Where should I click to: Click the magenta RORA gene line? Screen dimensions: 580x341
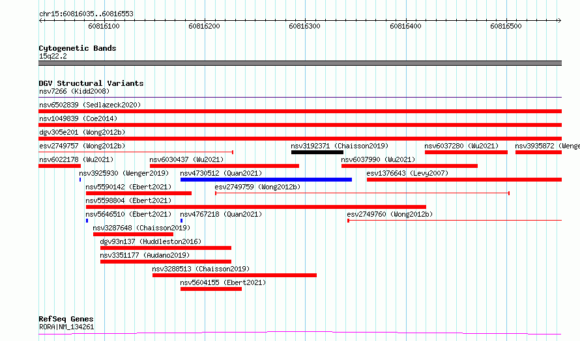pos(300,333)
